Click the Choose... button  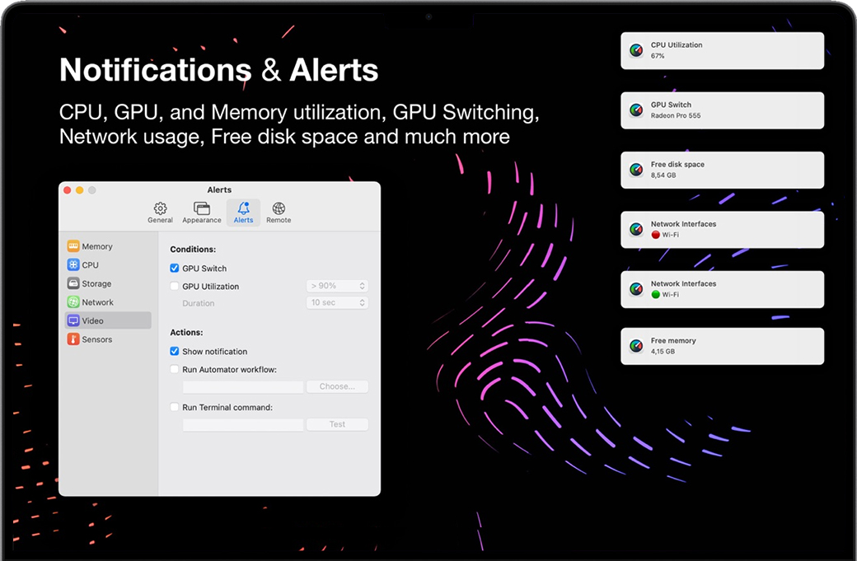(x=337, y=386)
